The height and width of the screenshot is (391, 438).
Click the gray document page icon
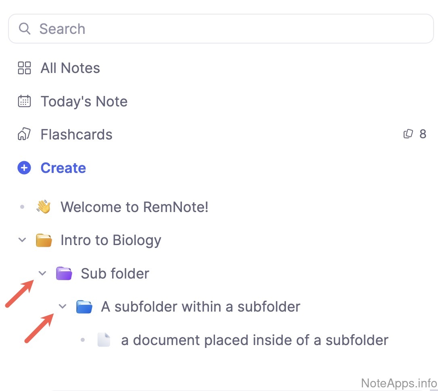(x=104, y=340)
